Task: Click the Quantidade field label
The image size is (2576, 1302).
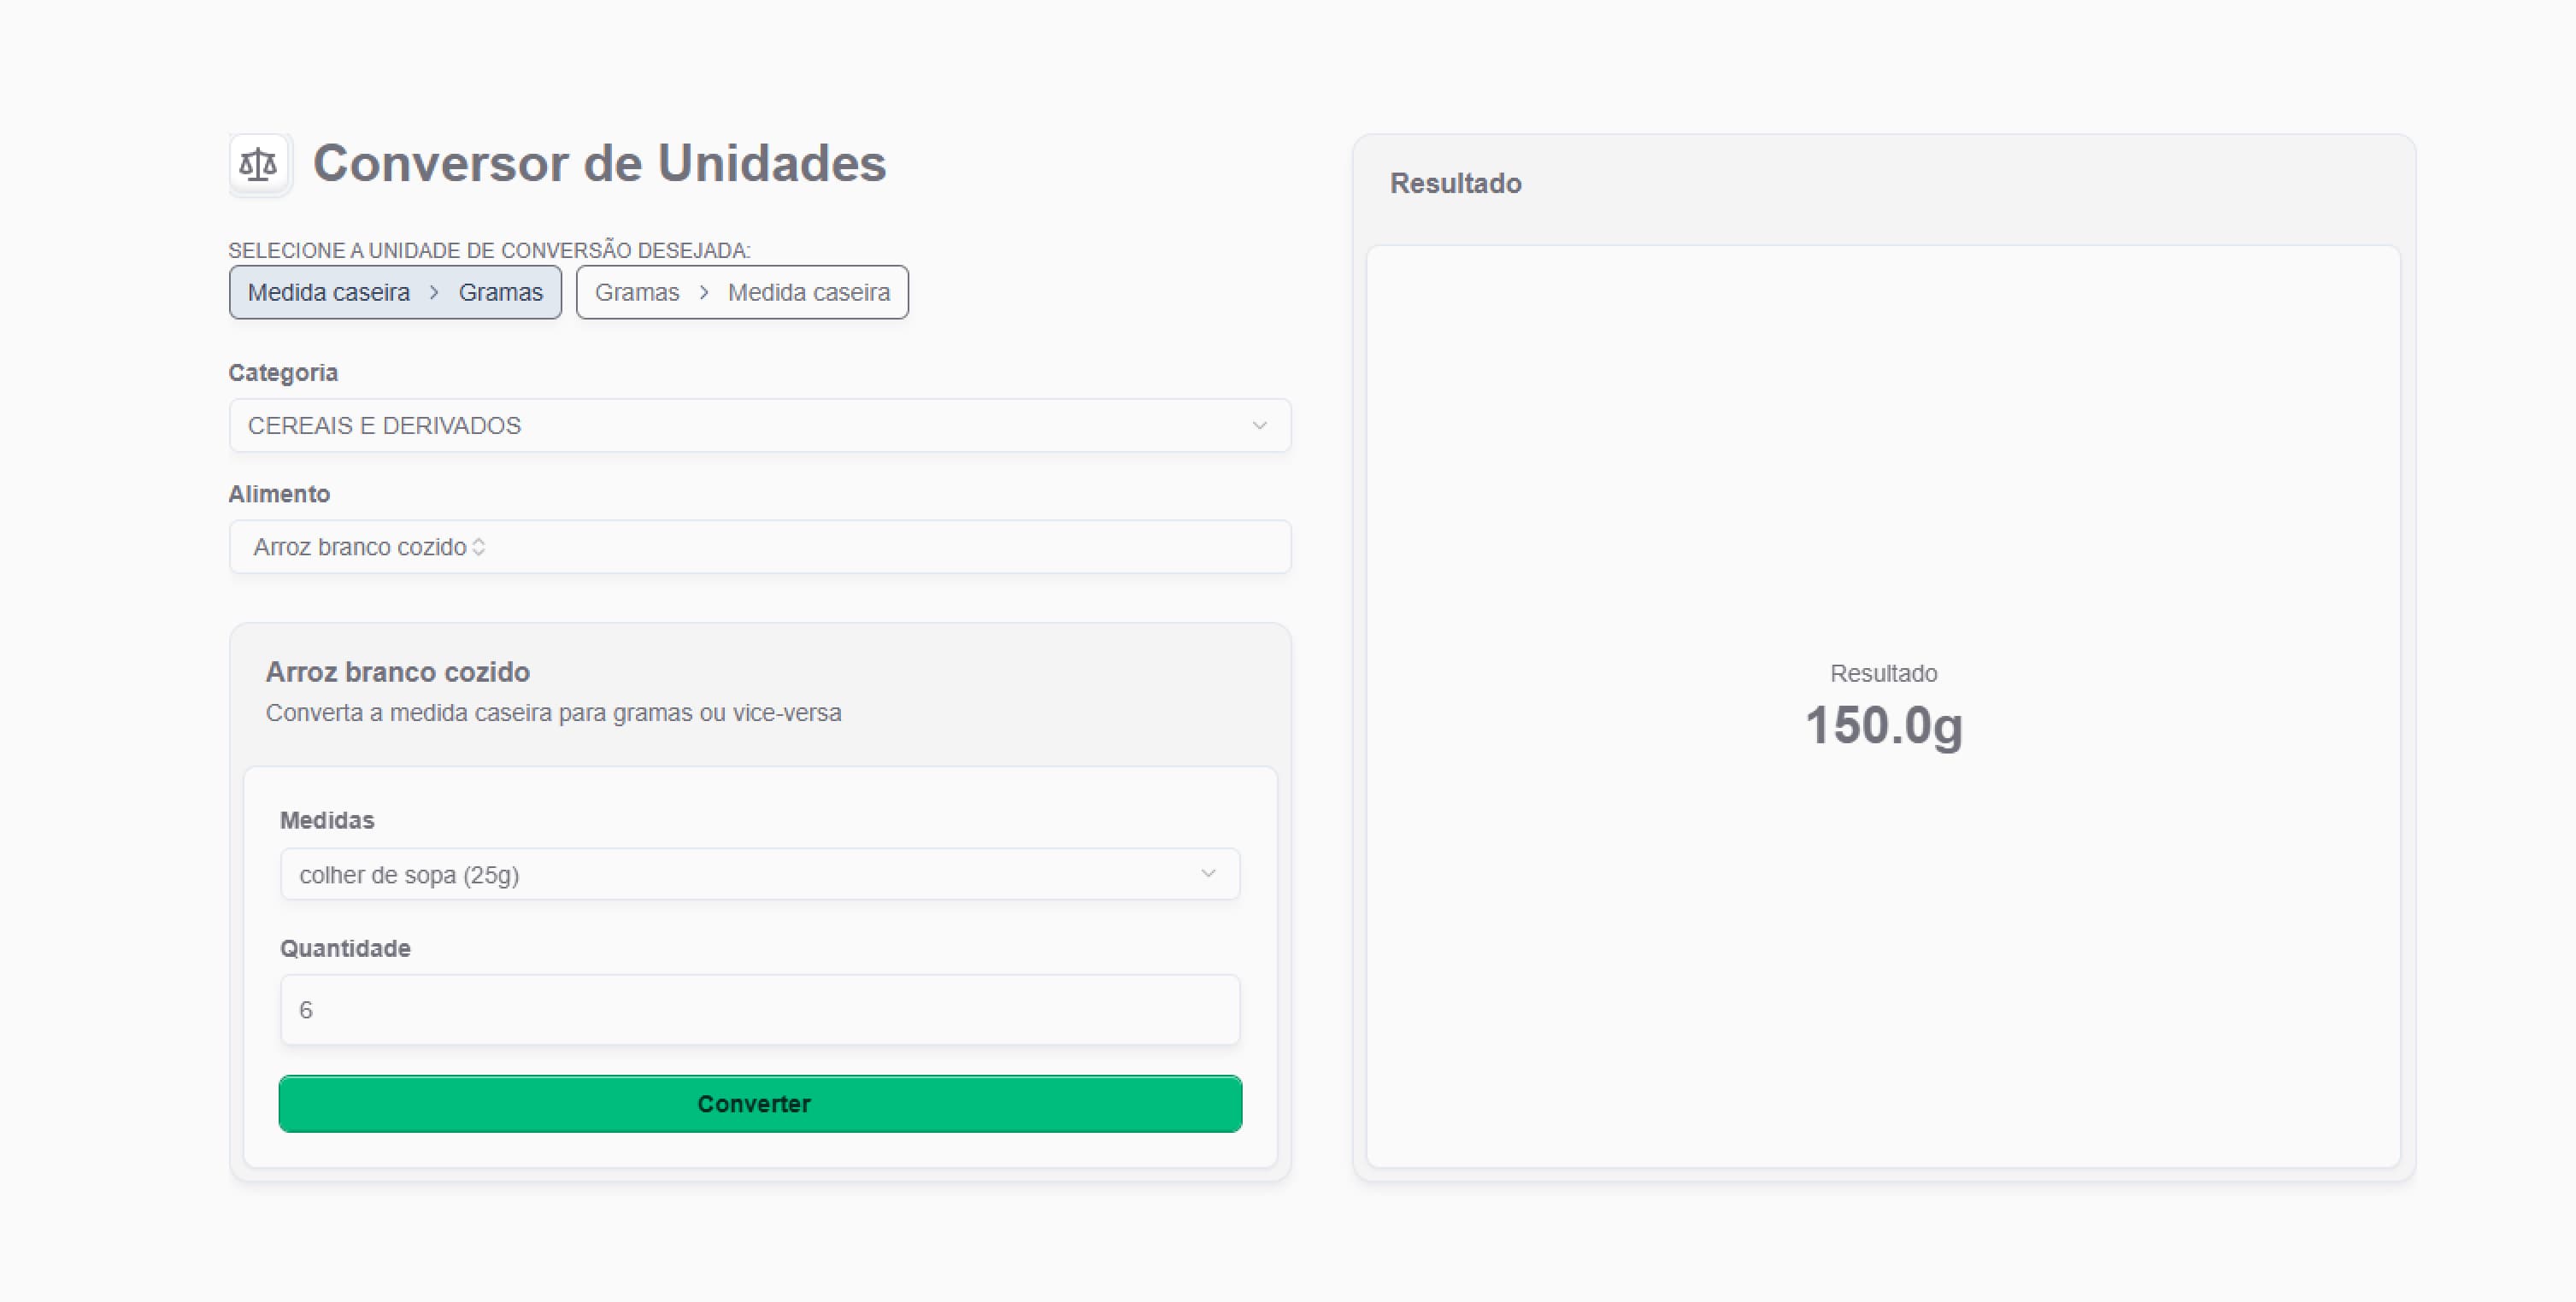Action: (345, 948)
